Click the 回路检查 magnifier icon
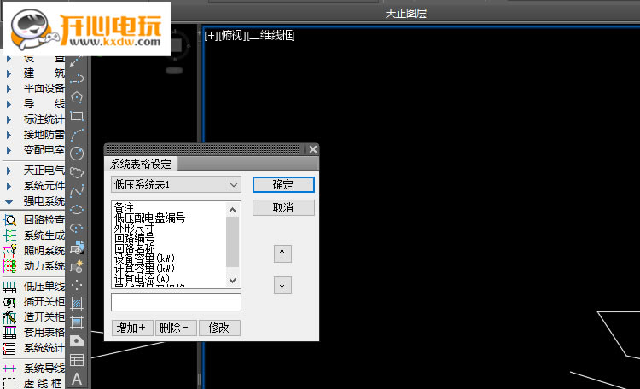 (x=9, y=220)
